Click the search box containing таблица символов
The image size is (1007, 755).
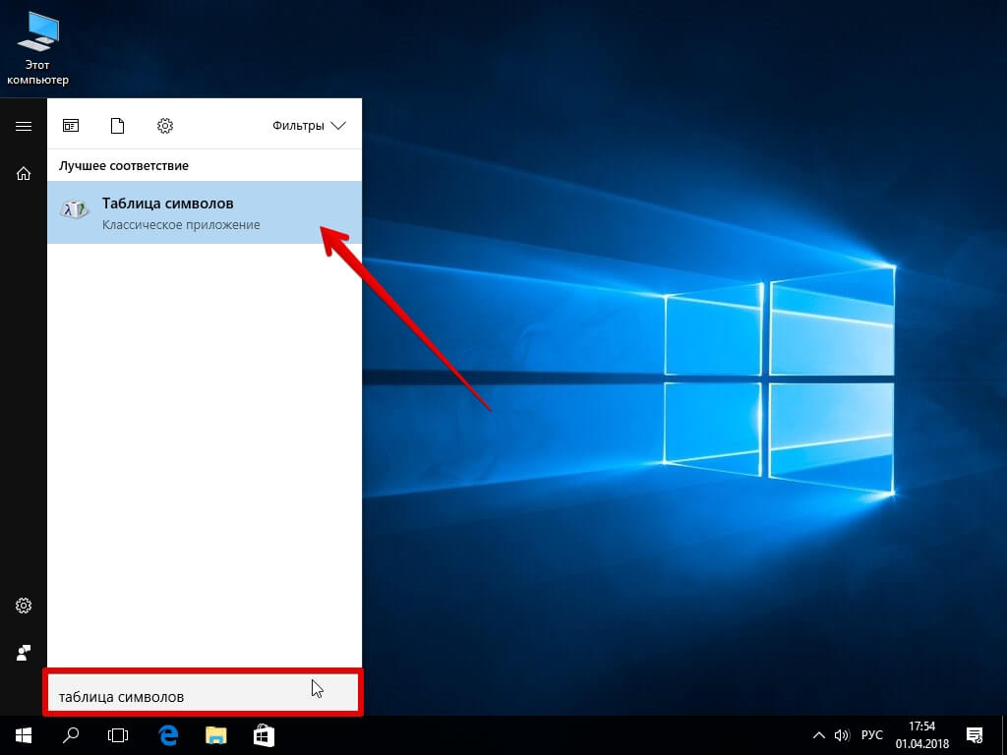[177, 696]
